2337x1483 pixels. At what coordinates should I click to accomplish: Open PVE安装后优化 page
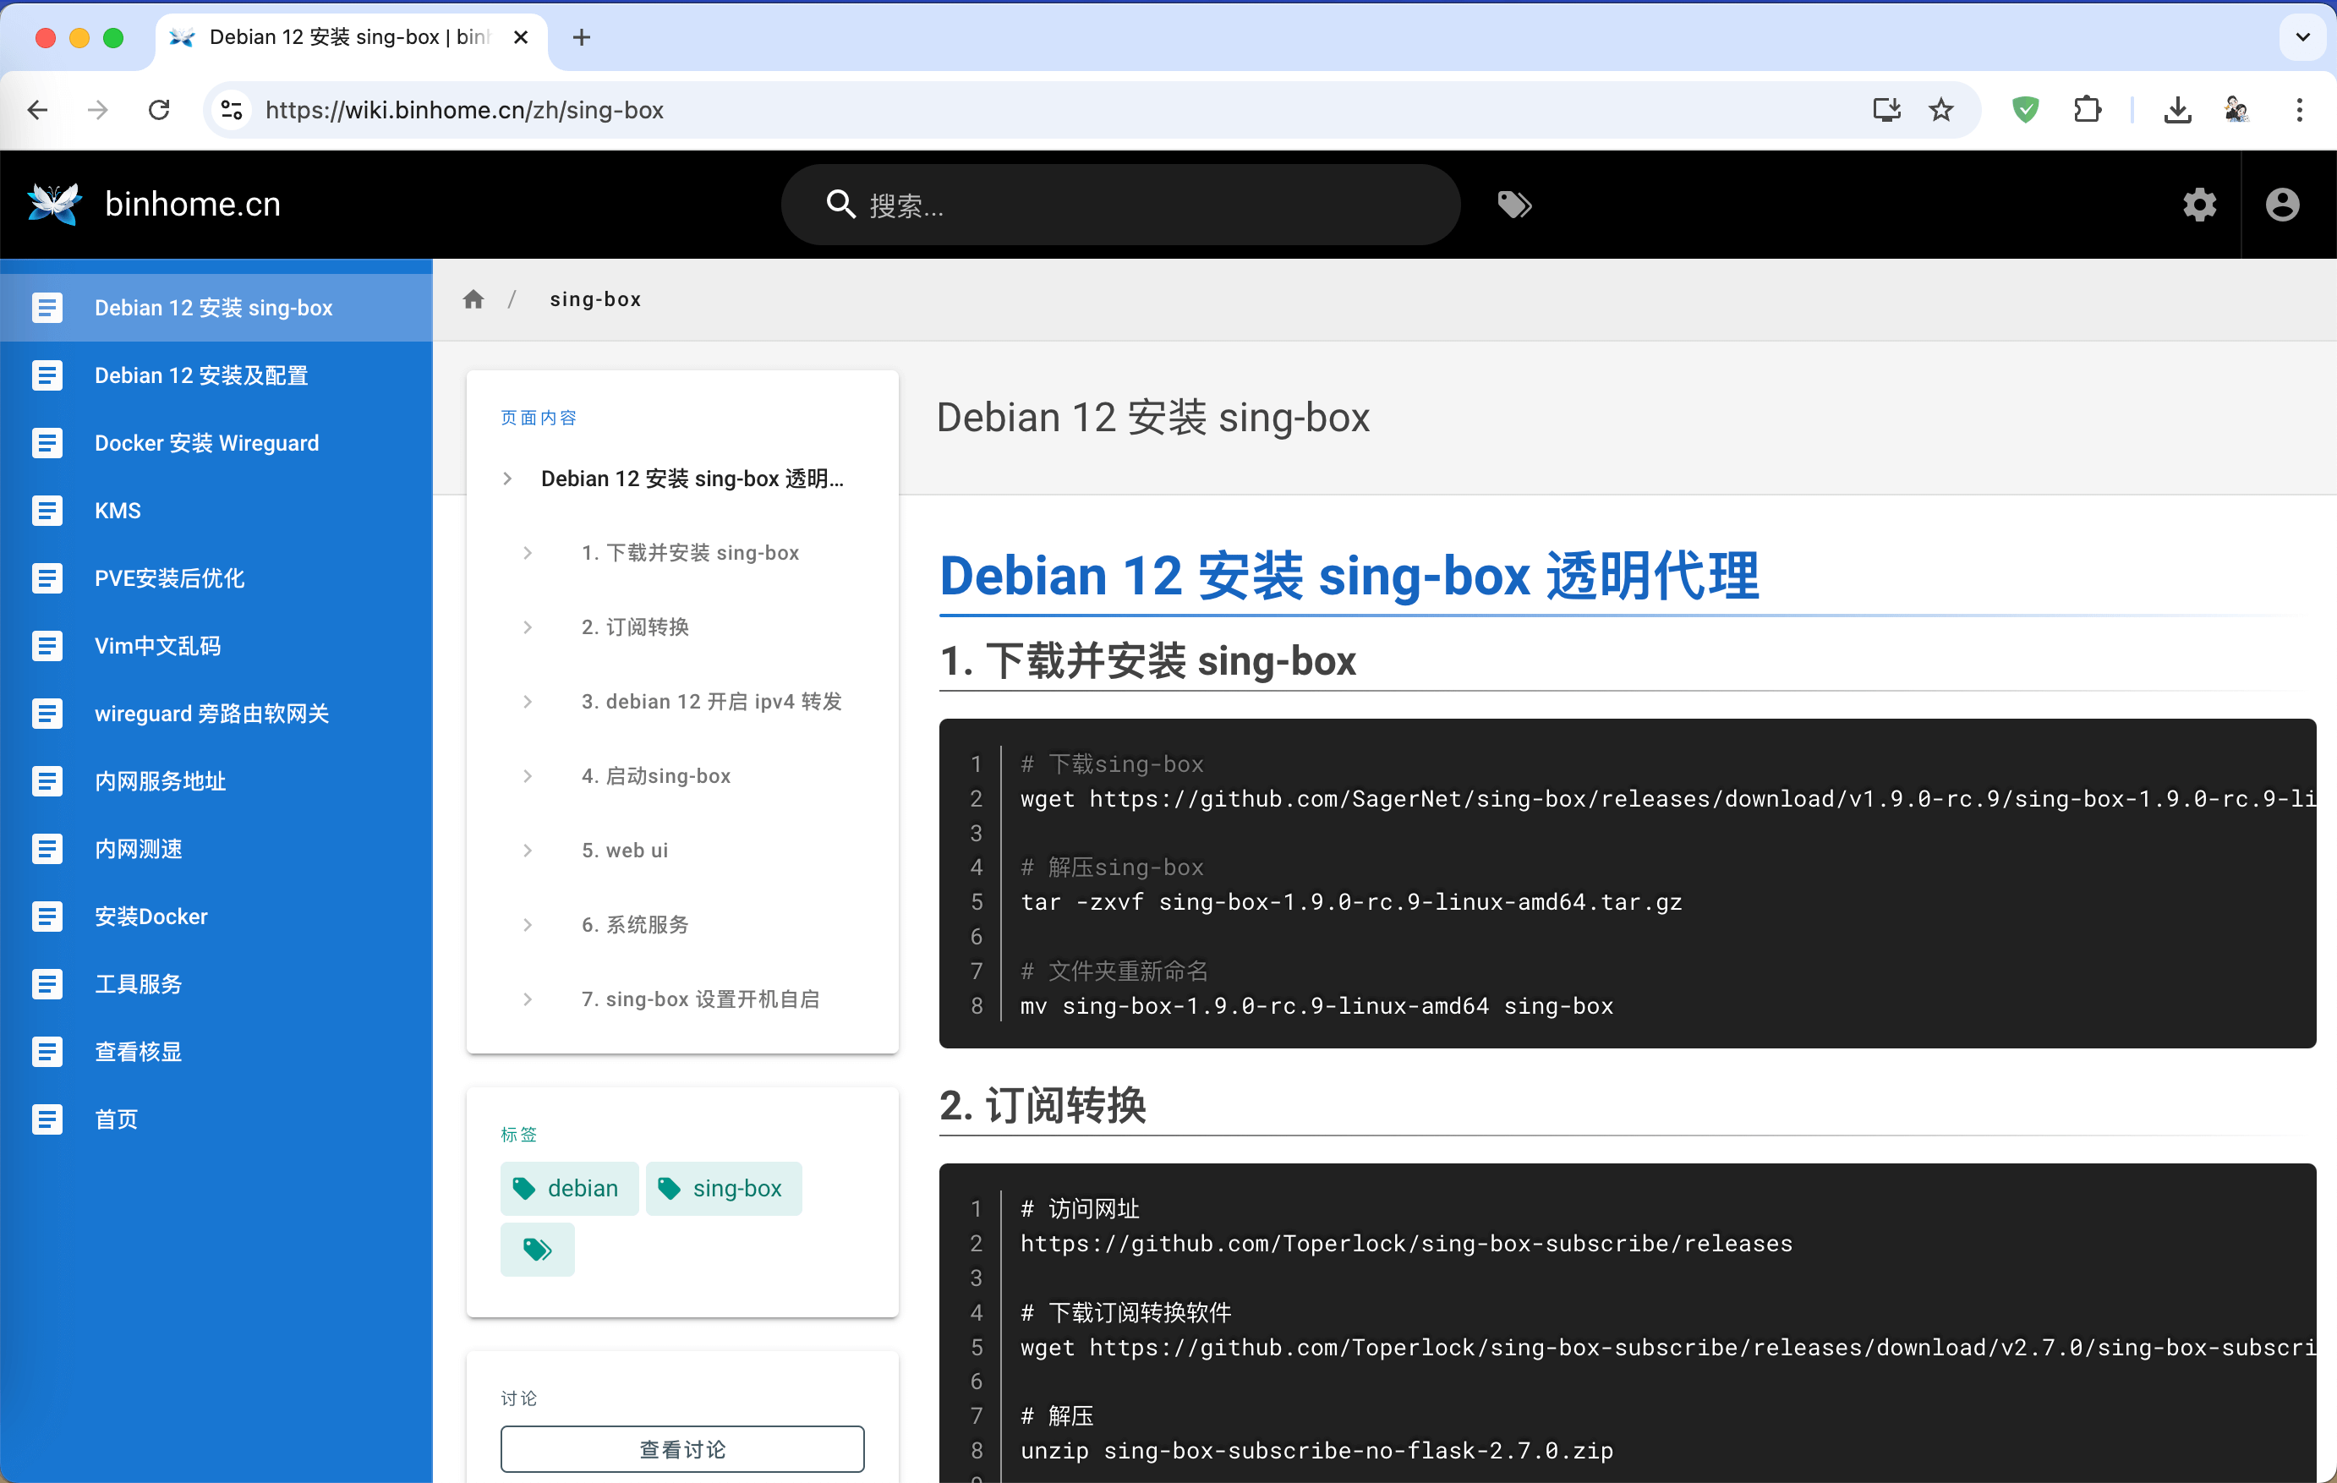tap(216, 578)
